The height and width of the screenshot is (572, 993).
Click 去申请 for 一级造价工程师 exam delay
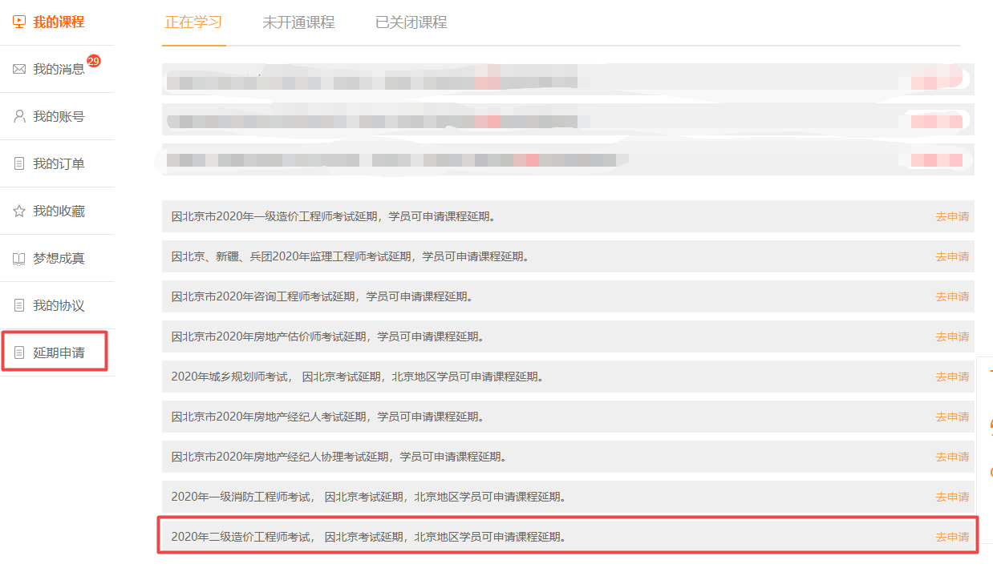(x=951, y=216)
